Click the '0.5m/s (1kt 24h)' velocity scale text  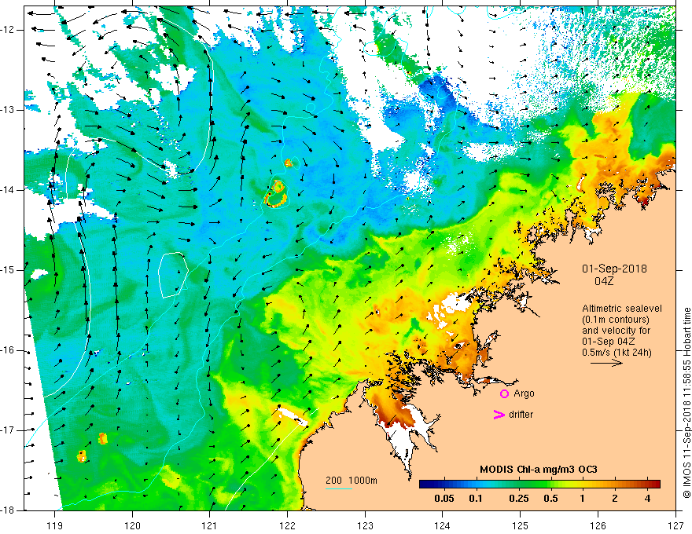(x=617, y=353)
